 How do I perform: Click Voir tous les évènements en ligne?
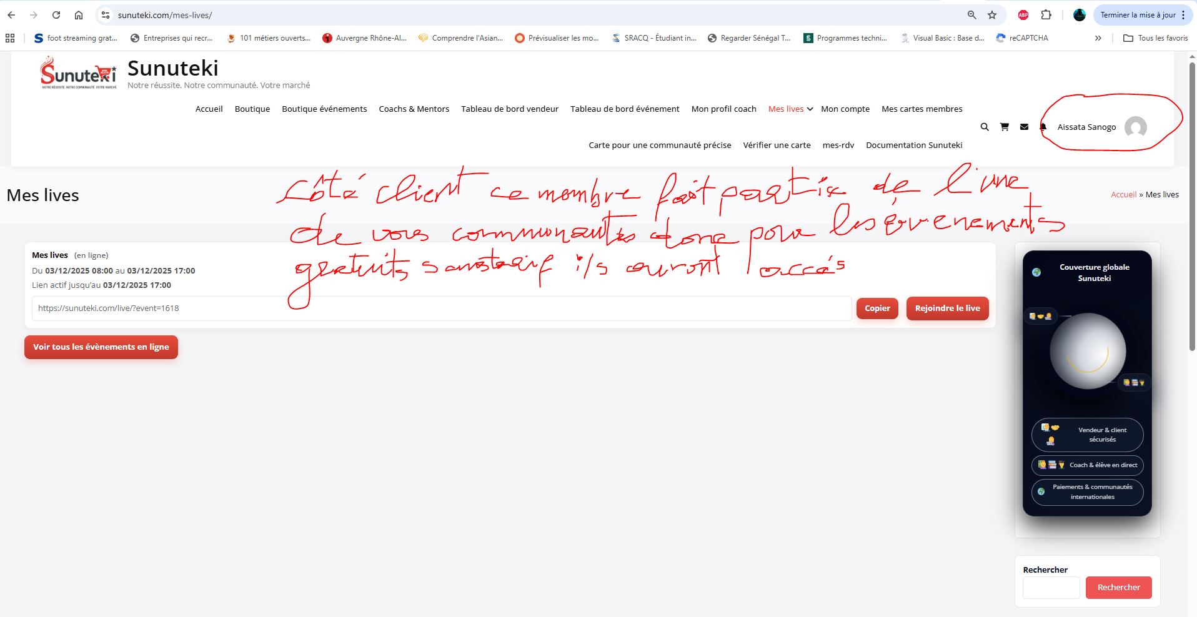click(x=101, y=347)
